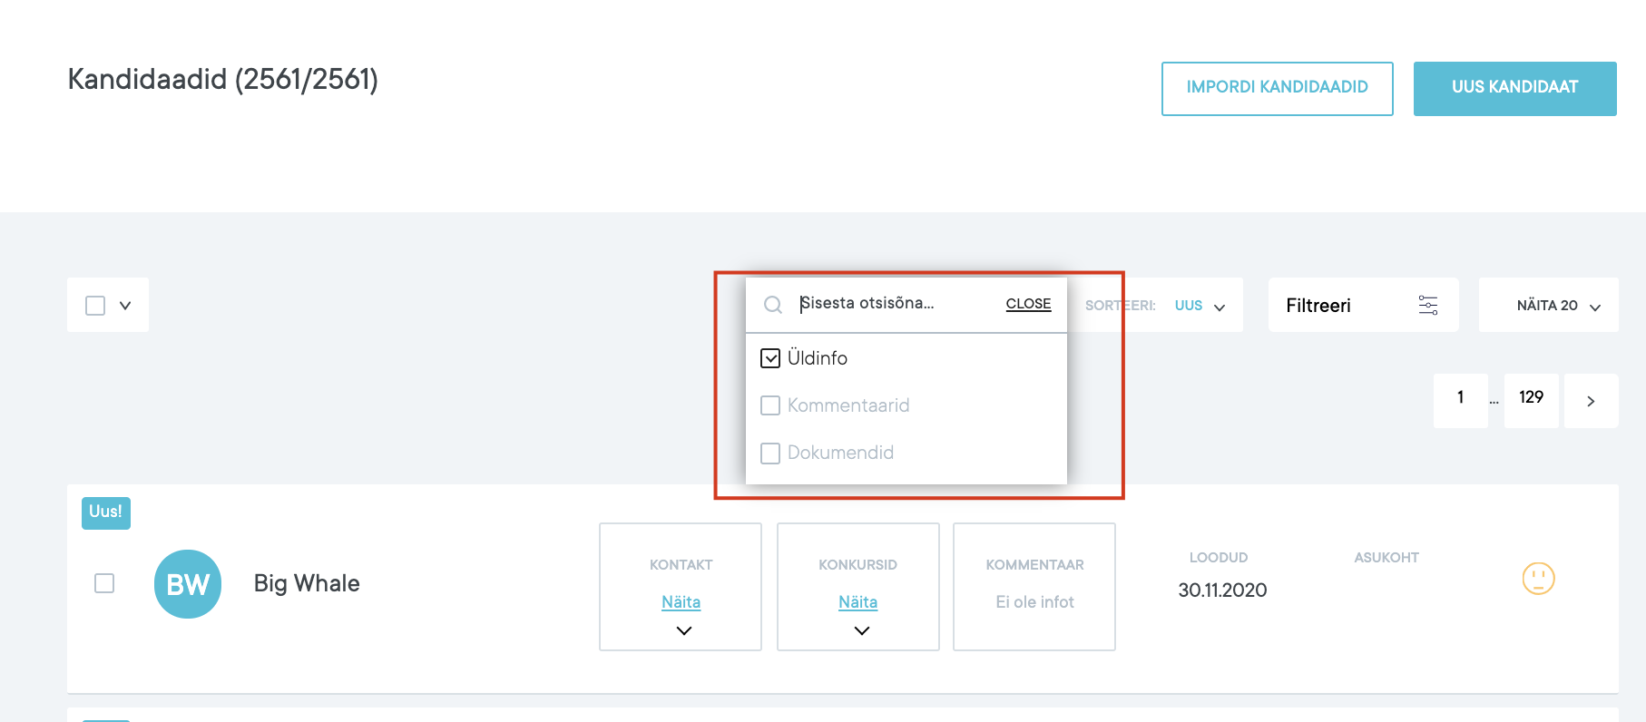
Task: Go to next page with arrow
Action: tap(1590, 401)
